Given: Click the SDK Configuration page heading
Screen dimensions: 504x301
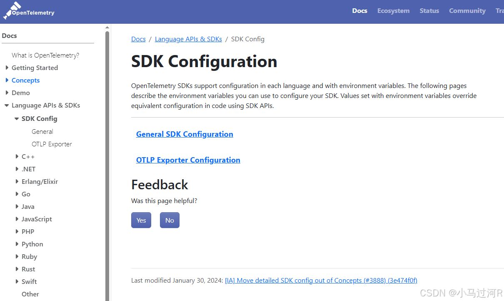Looking at the screenshot, I should click(x=204, y=62).
